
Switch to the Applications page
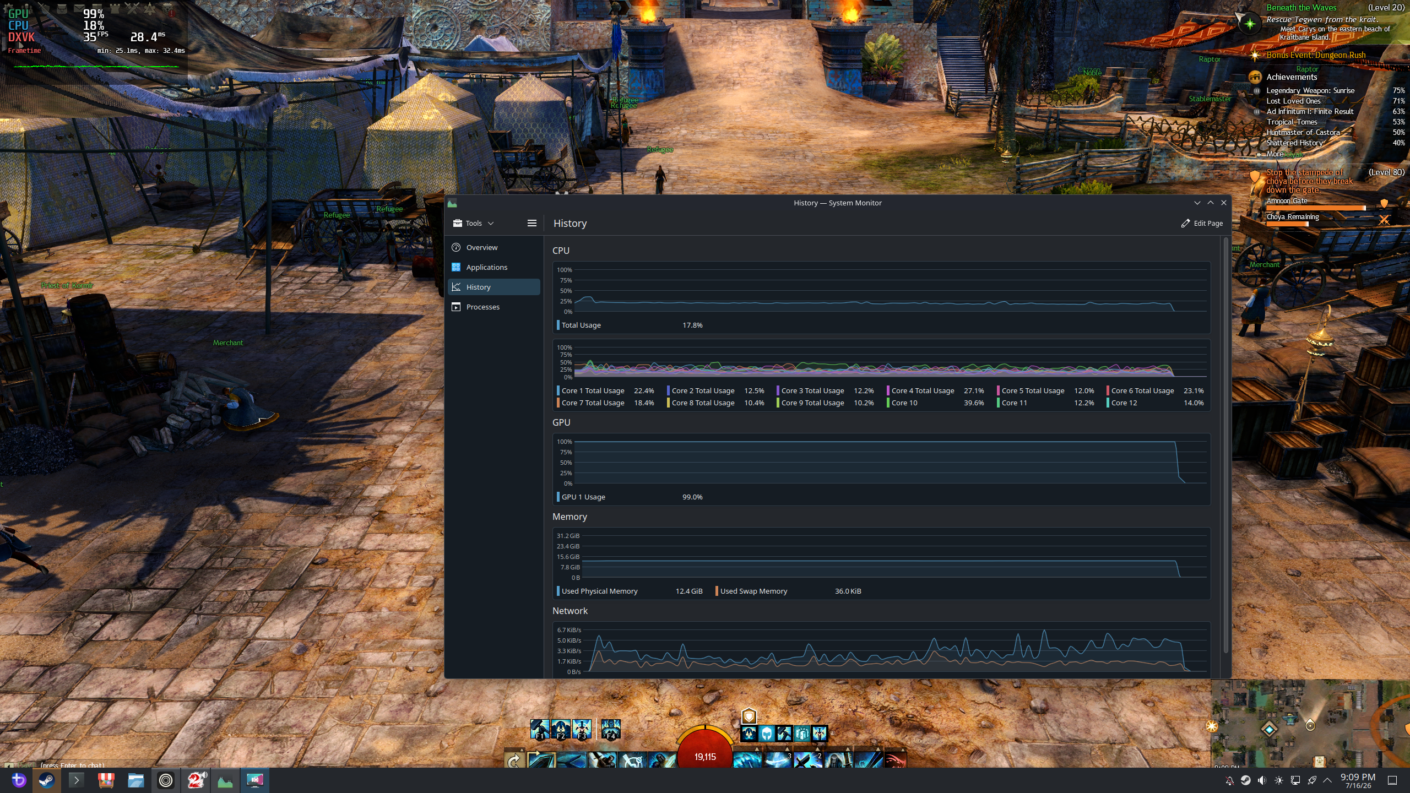(494, 267)
